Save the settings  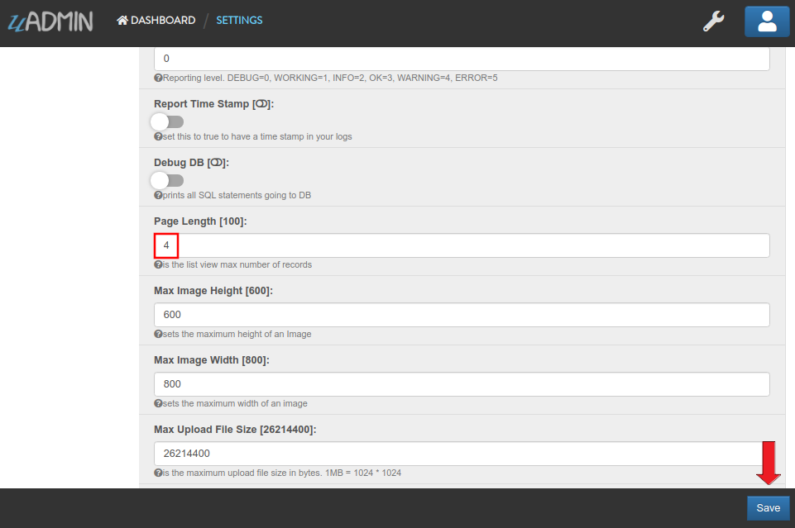(769, 507)
